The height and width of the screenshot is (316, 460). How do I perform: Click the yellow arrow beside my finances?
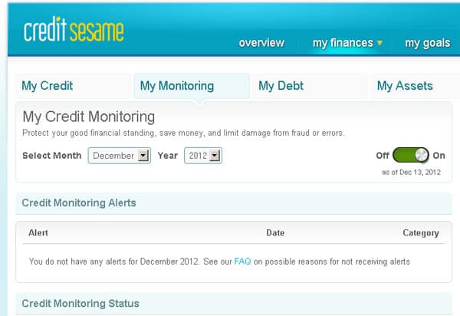pos(379,43)
